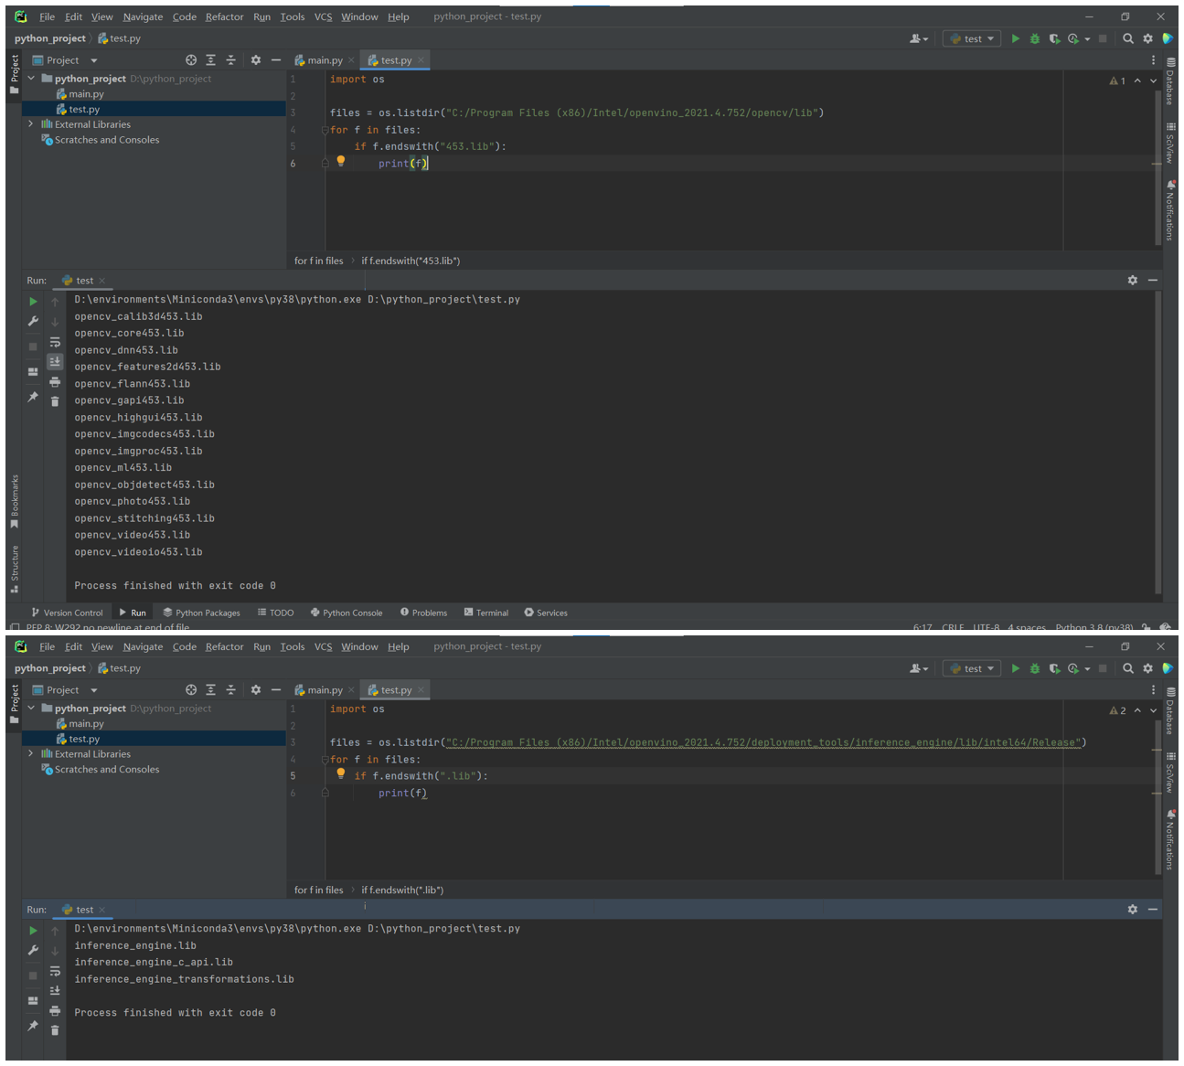Open VCS menu in top window
This screenshot has height=1066, width=1184.
(x=323, y=16)
